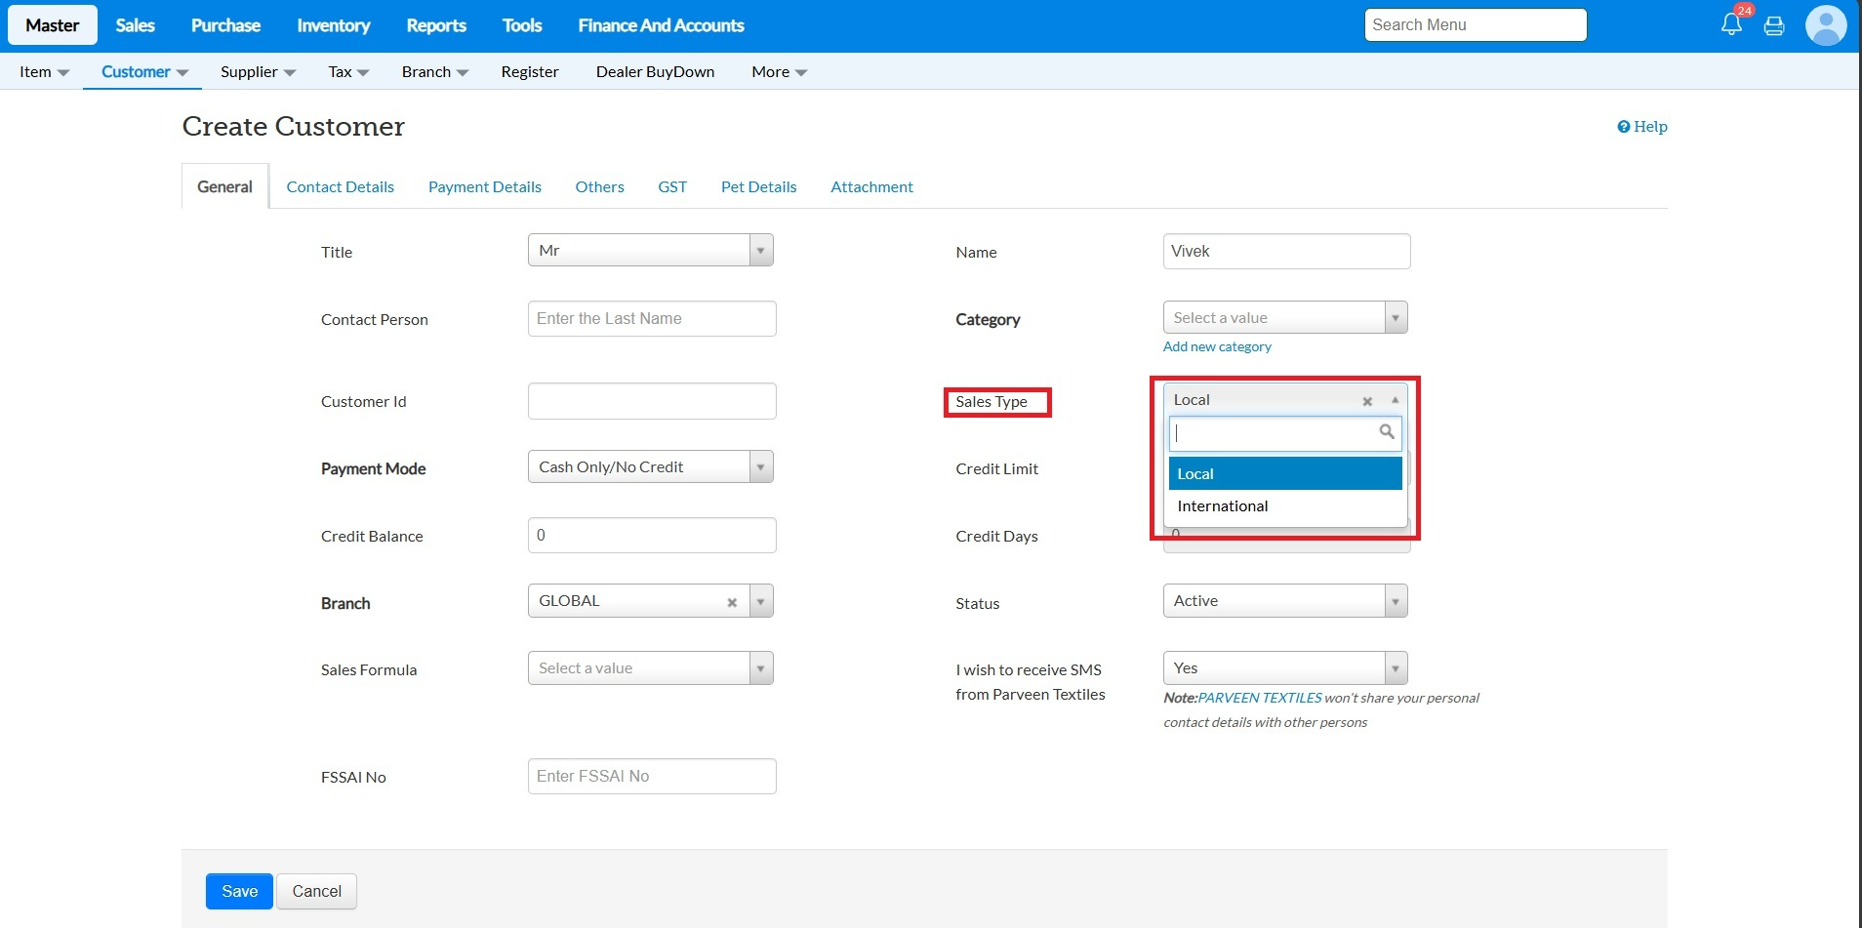This screenshot has height=928, width=1862.
Task: Select International from sales type list
Action: click(x=1223, y=505)
